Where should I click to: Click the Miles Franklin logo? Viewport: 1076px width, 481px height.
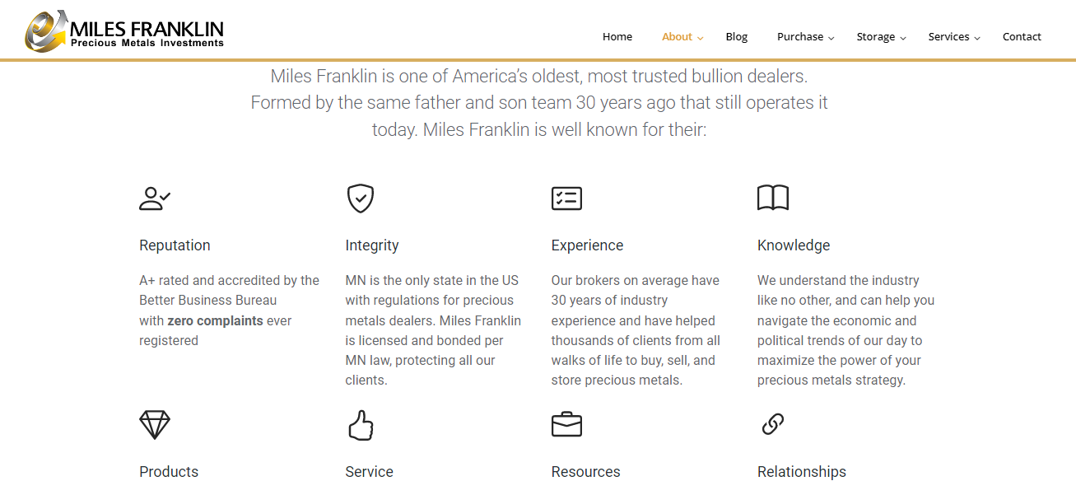[124, 30]
